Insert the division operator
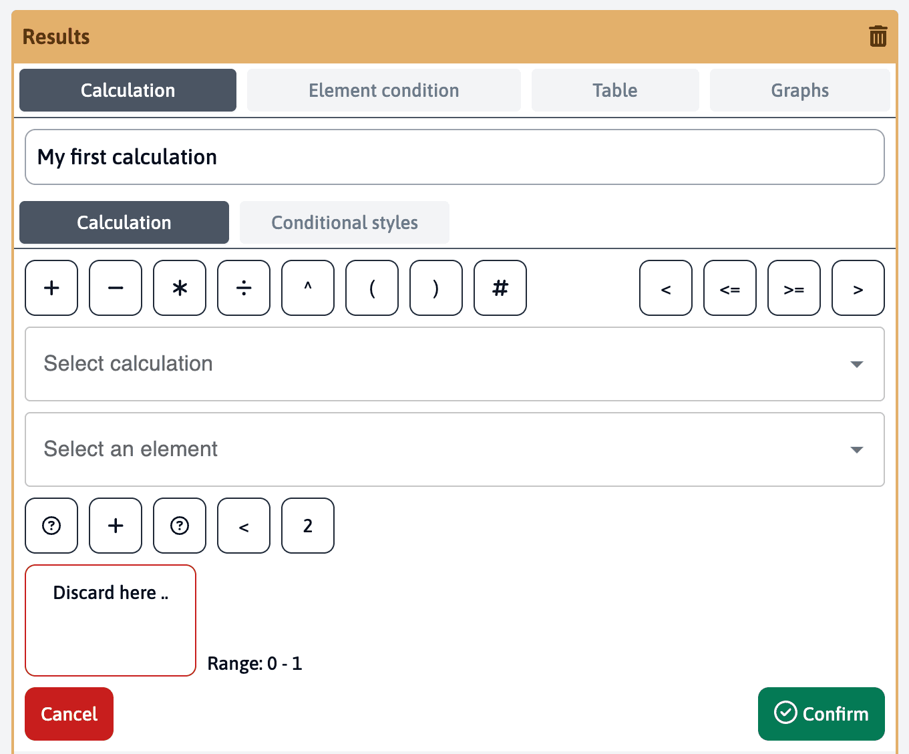The image size is (909, 754). [x=244, y=288]
